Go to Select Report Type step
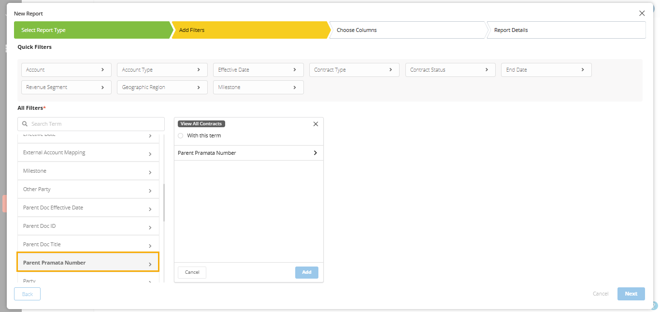Viewport: 660px width, 312px height. point(92,30)
